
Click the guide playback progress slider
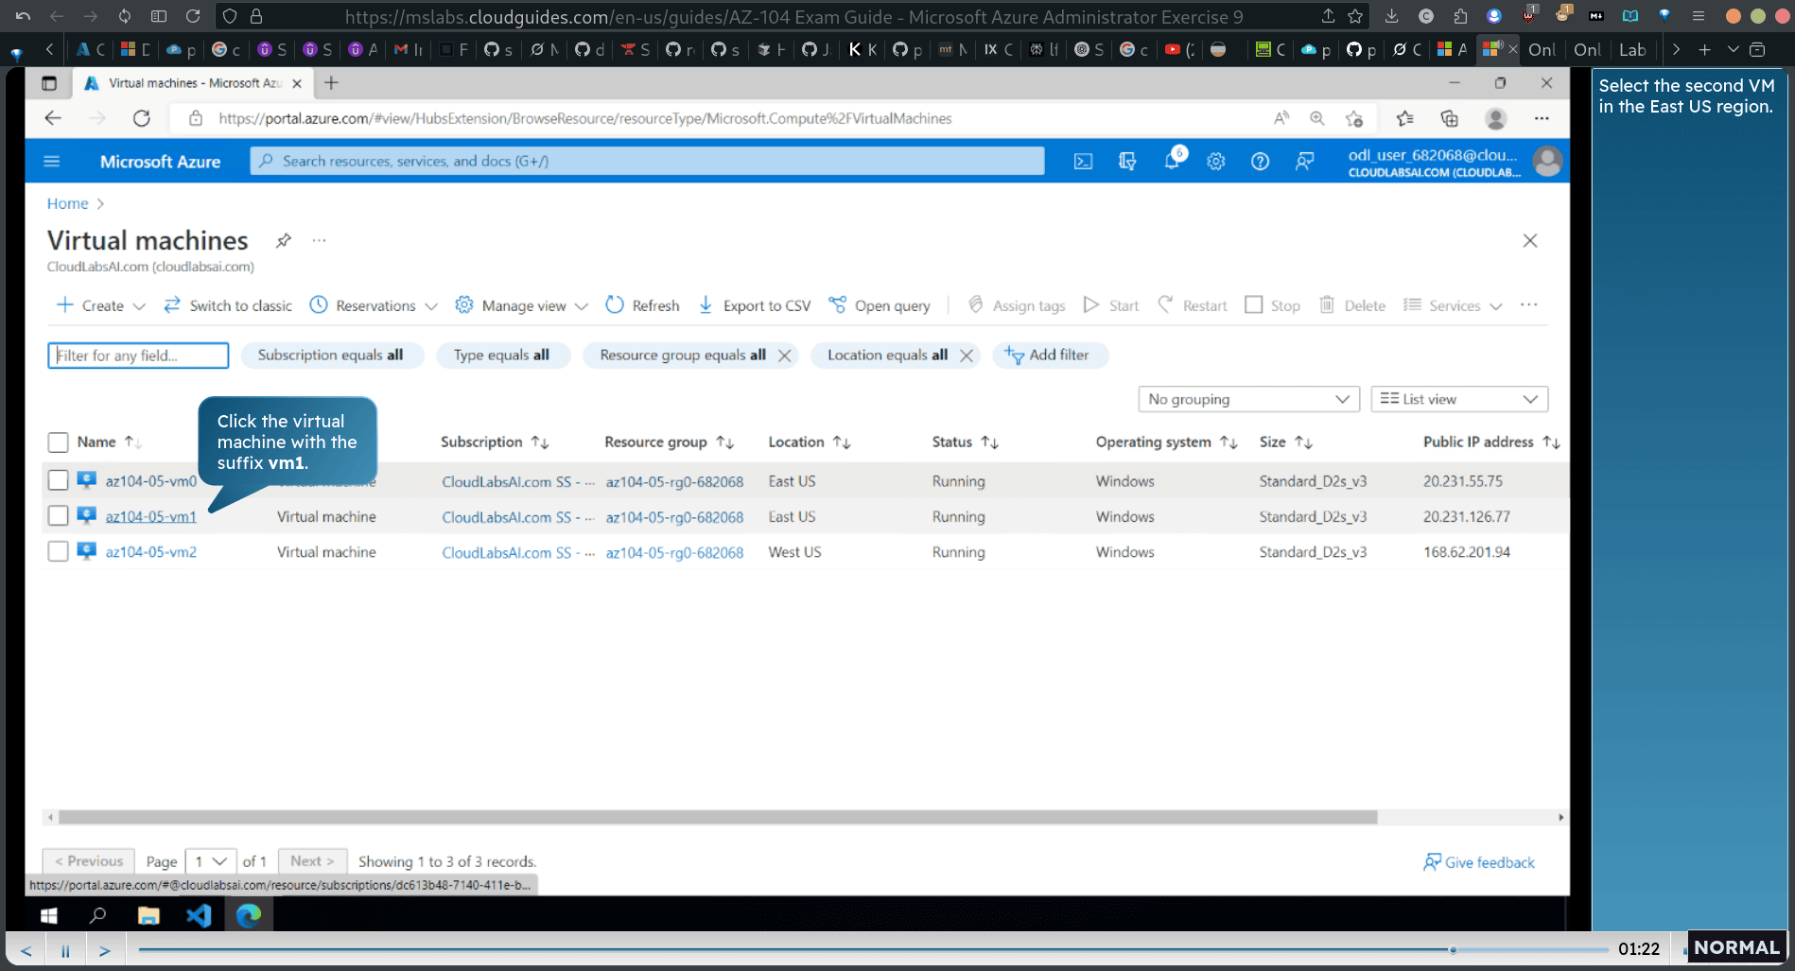point(873,949)
